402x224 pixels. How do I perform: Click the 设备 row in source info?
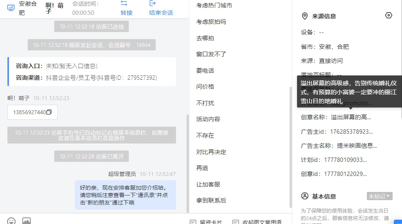[312, 32]
